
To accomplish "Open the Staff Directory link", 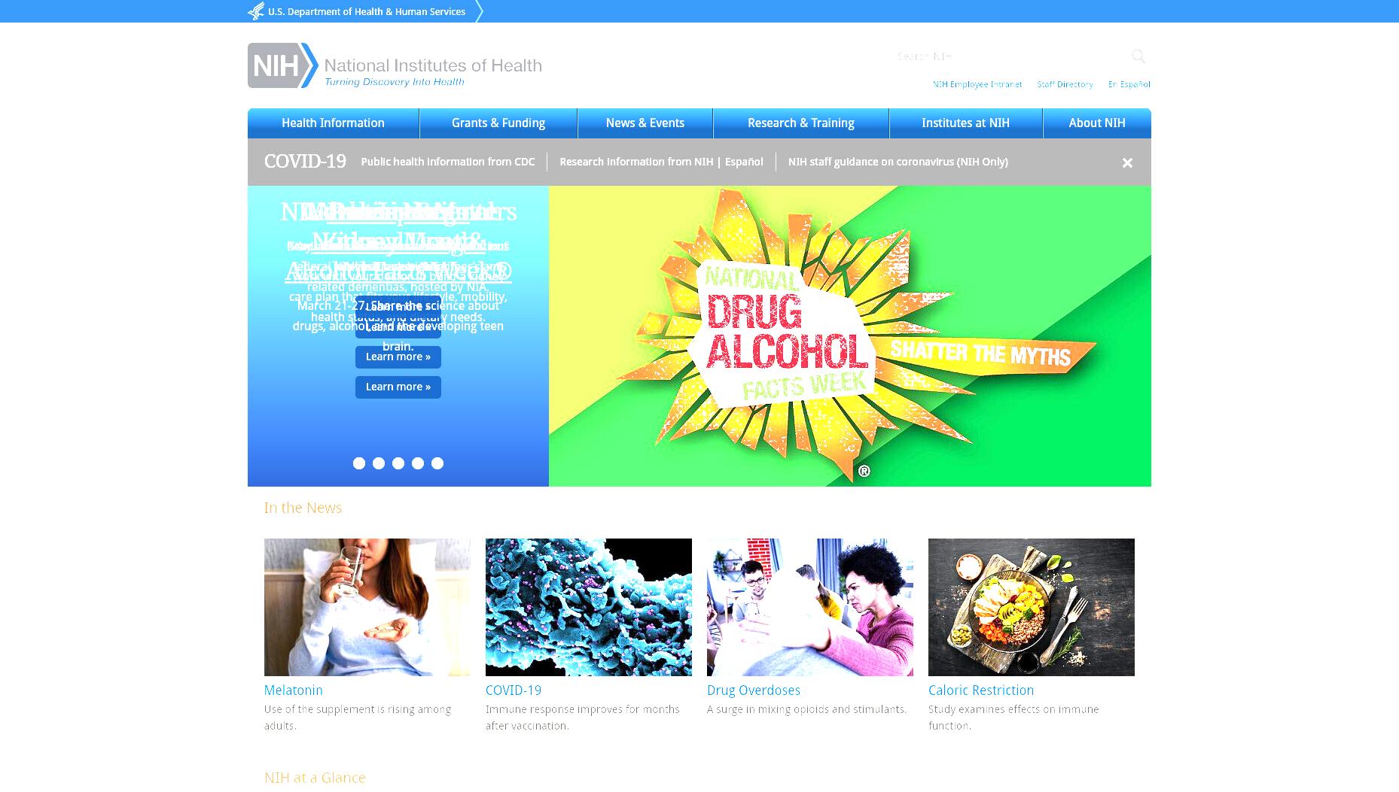I will point(1065,84).
